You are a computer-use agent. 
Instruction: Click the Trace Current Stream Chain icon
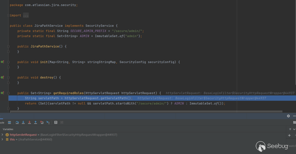[x=62, y=122]
